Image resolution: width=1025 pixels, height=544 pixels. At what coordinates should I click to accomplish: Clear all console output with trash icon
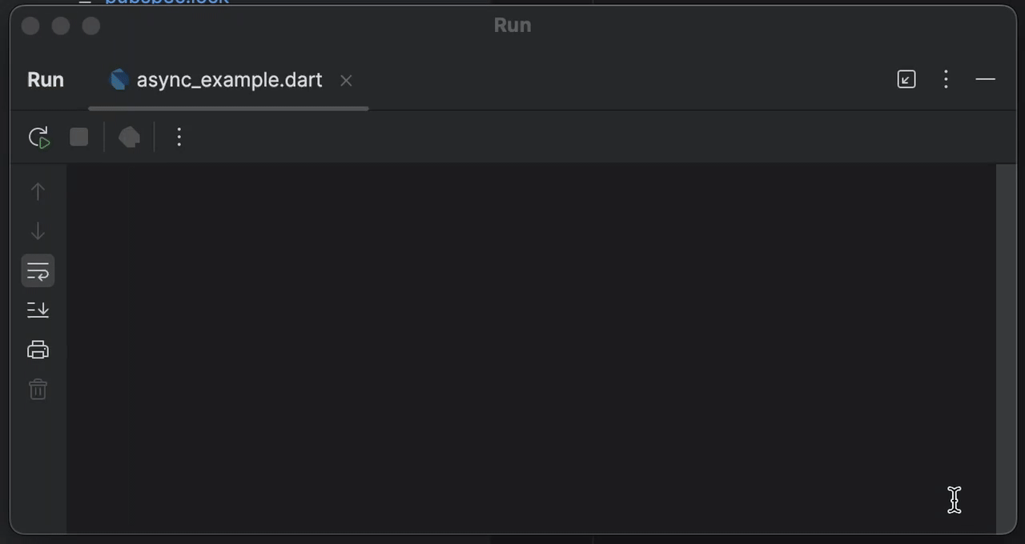point(38,390)
